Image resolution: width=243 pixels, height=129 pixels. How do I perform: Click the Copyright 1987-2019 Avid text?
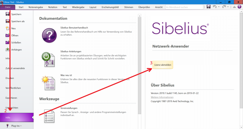click(x=172, y=101)
